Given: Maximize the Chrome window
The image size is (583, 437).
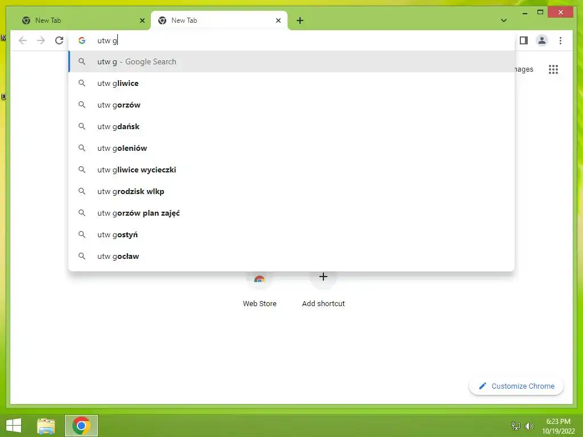Looking at the screenshot, I should 540,13.
